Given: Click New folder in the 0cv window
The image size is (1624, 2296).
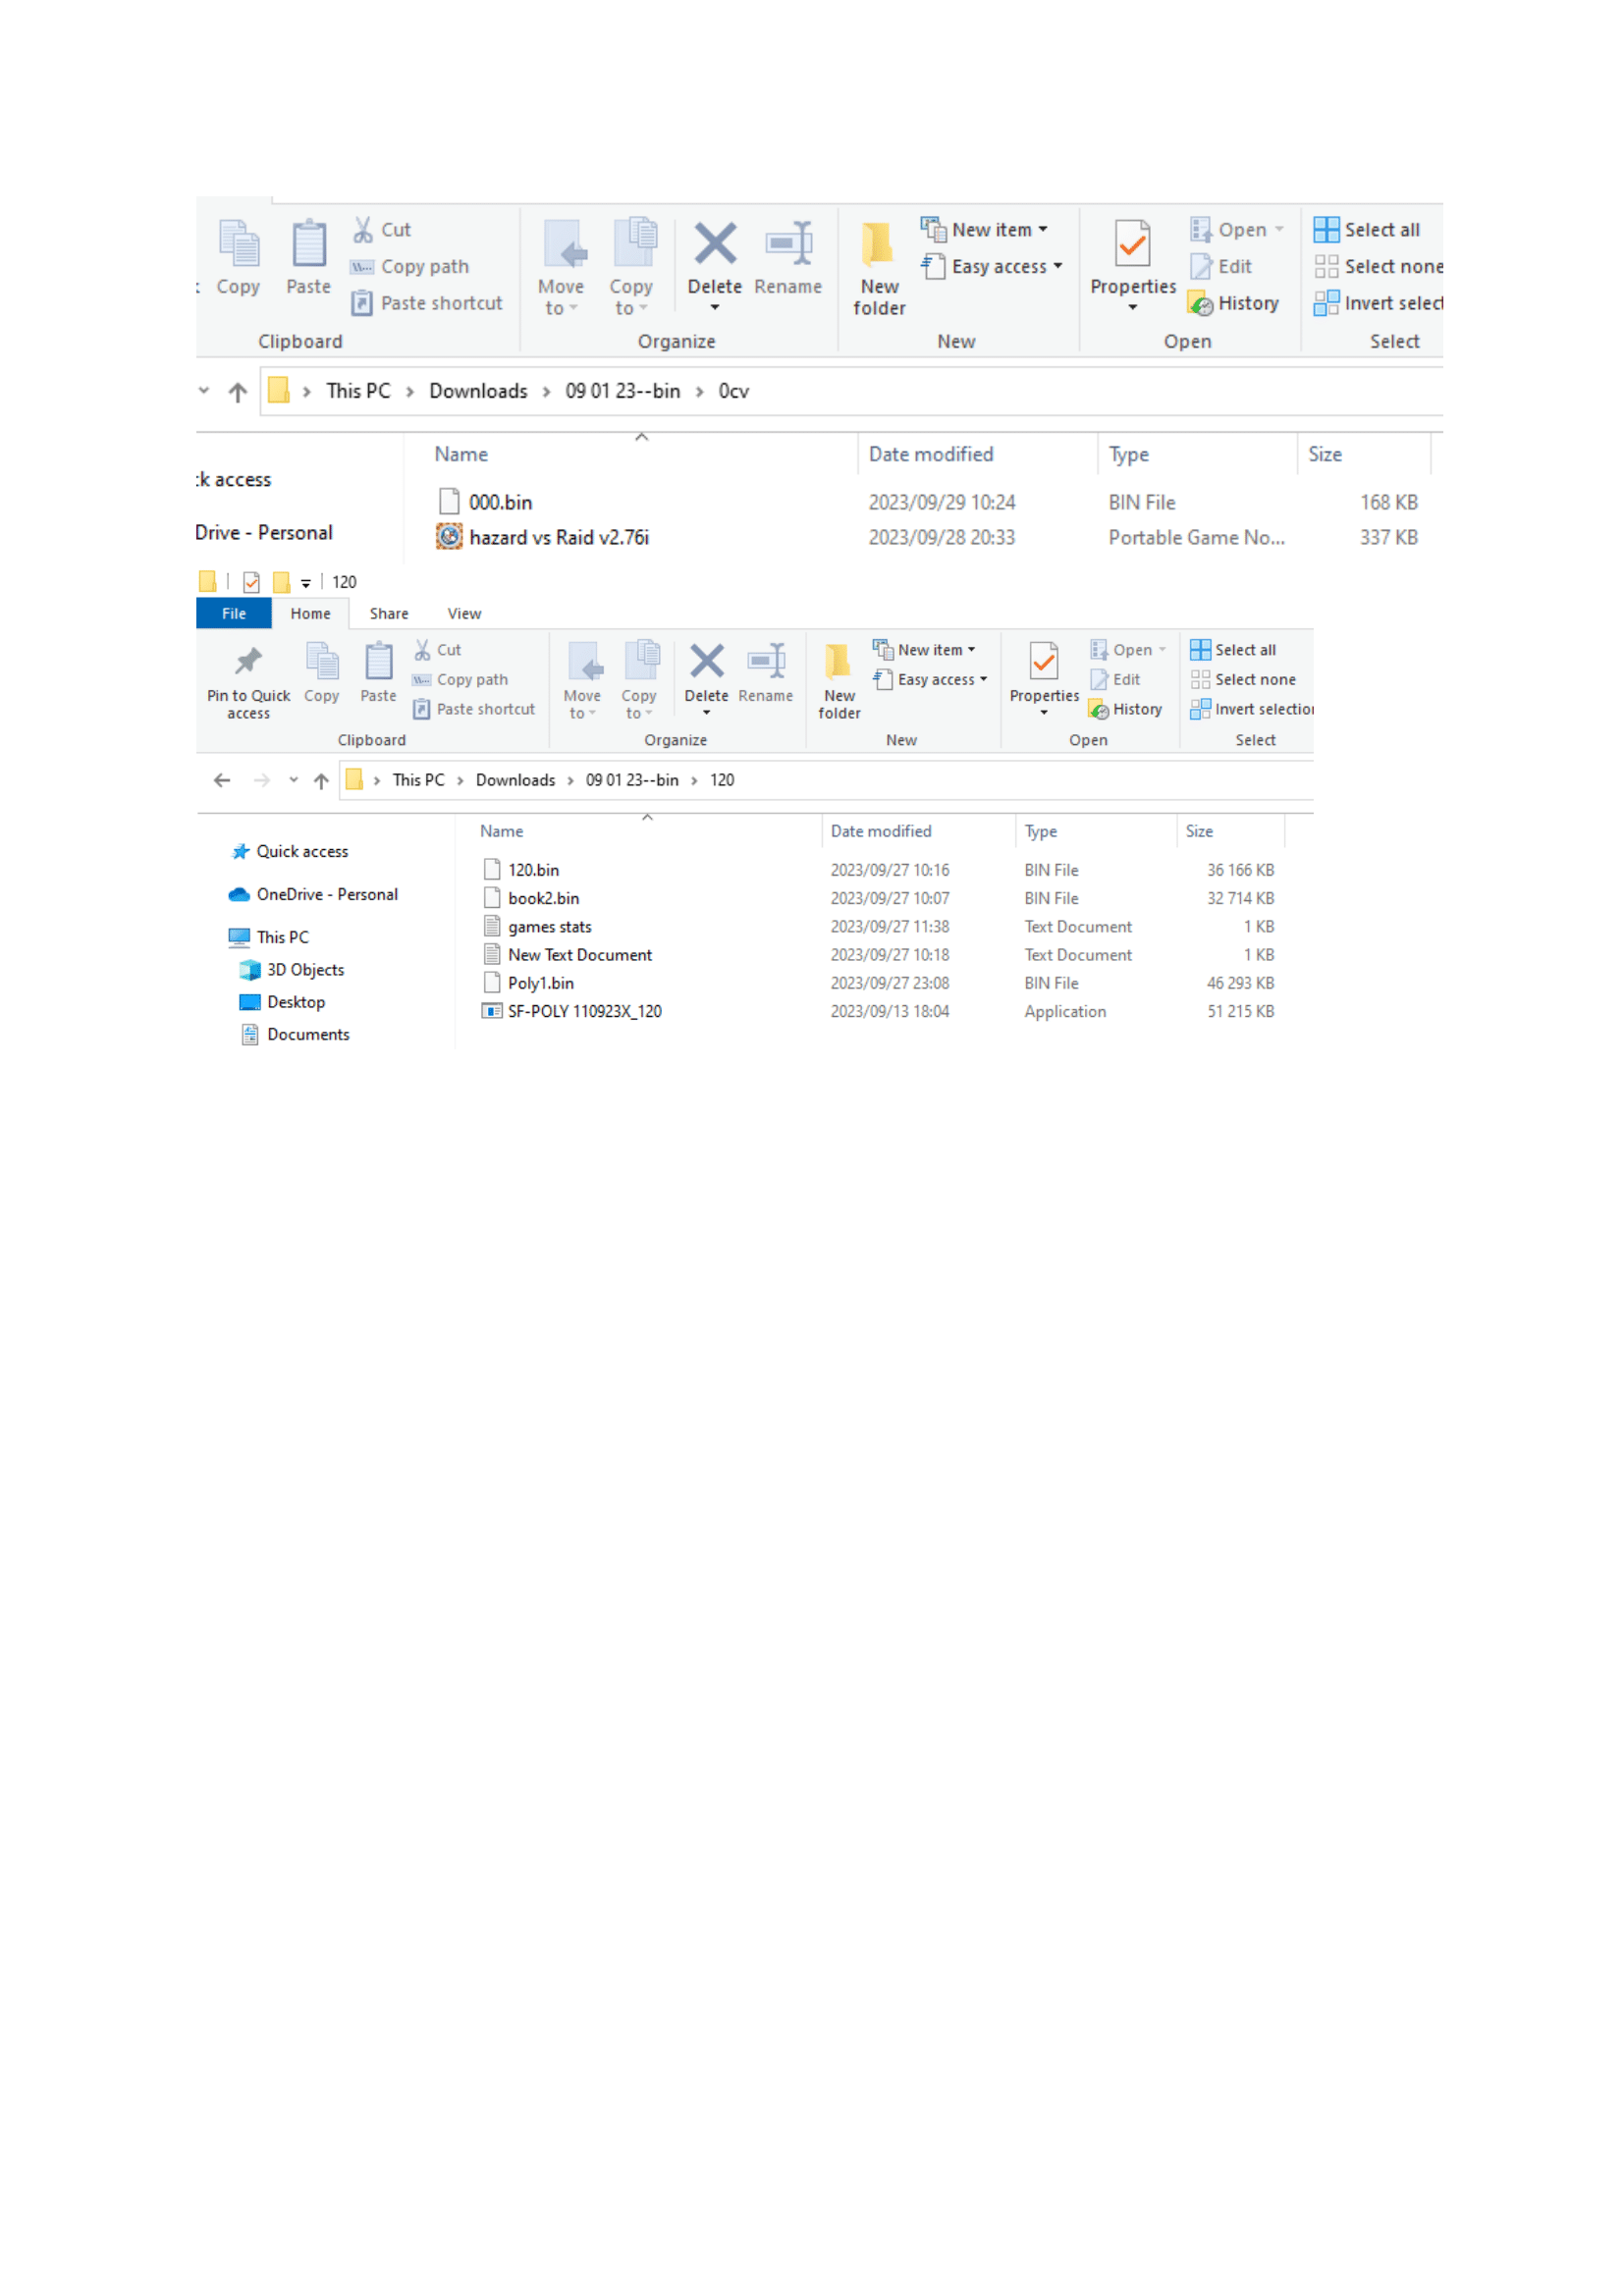Looking at the screenshot, I should click(x=879, y=268).
